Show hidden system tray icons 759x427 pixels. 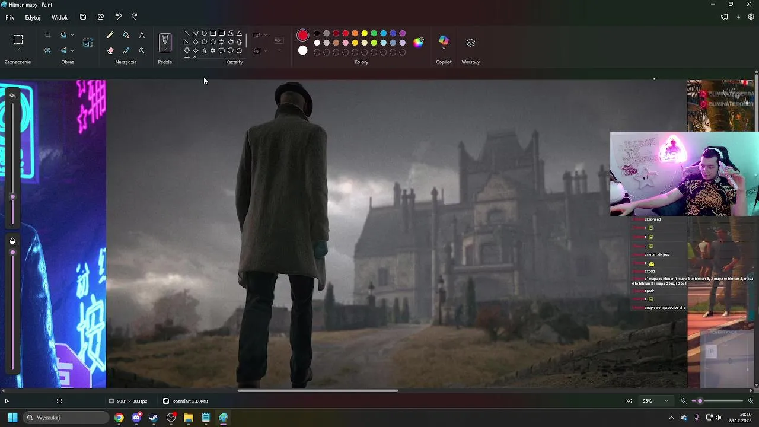click(671, 418)
